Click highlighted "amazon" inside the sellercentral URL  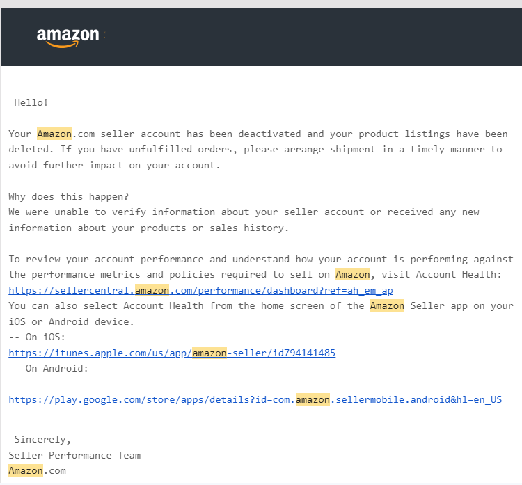pyautogui.click(x=152, y=290)
